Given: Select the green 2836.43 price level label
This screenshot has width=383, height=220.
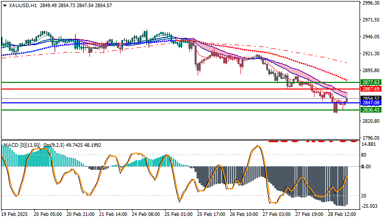Looking at the screenshot, I should pyautogui.click(x=371, y=110).
